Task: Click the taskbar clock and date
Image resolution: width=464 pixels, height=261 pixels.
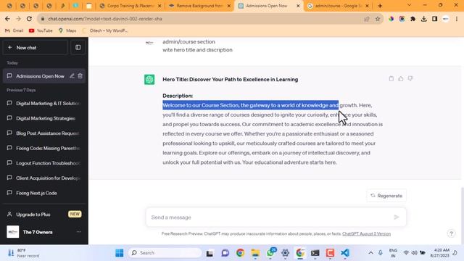Action: 440,253
